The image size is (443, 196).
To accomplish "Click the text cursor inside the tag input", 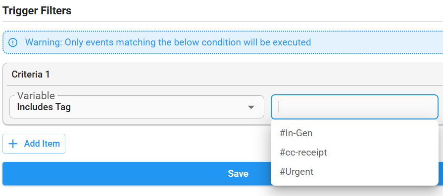I will tap(279, 107).
